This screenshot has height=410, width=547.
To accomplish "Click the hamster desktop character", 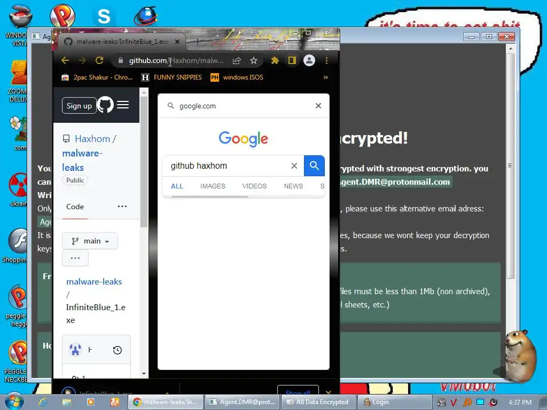I will coord(520,356).
